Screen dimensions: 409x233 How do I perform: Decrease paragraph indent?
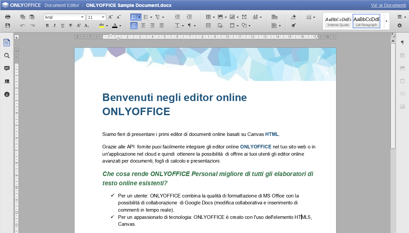pos(177,17)
